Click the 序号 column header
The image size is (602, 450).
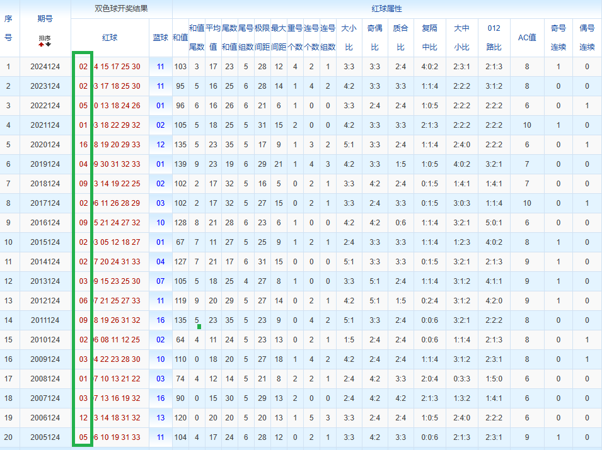coord(8,28)
